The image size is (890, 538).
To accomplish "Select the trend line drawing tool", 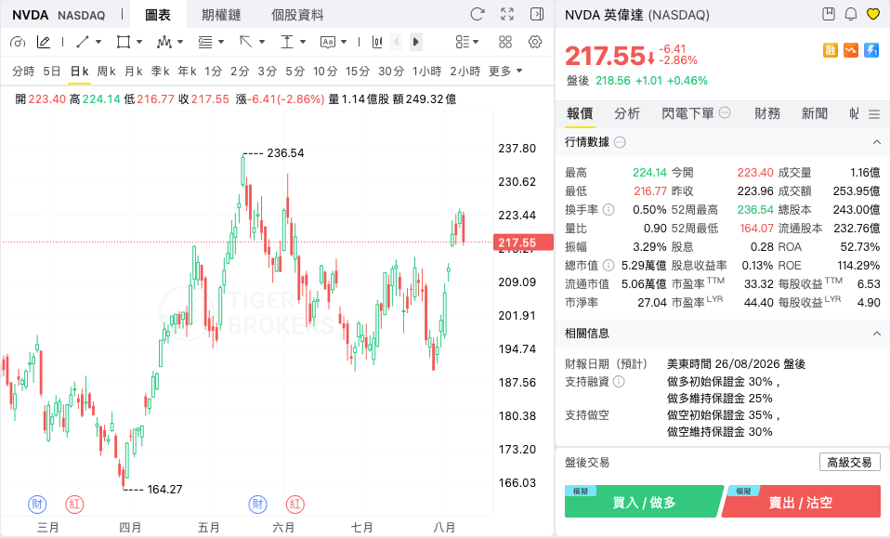I will click(83, 42).
